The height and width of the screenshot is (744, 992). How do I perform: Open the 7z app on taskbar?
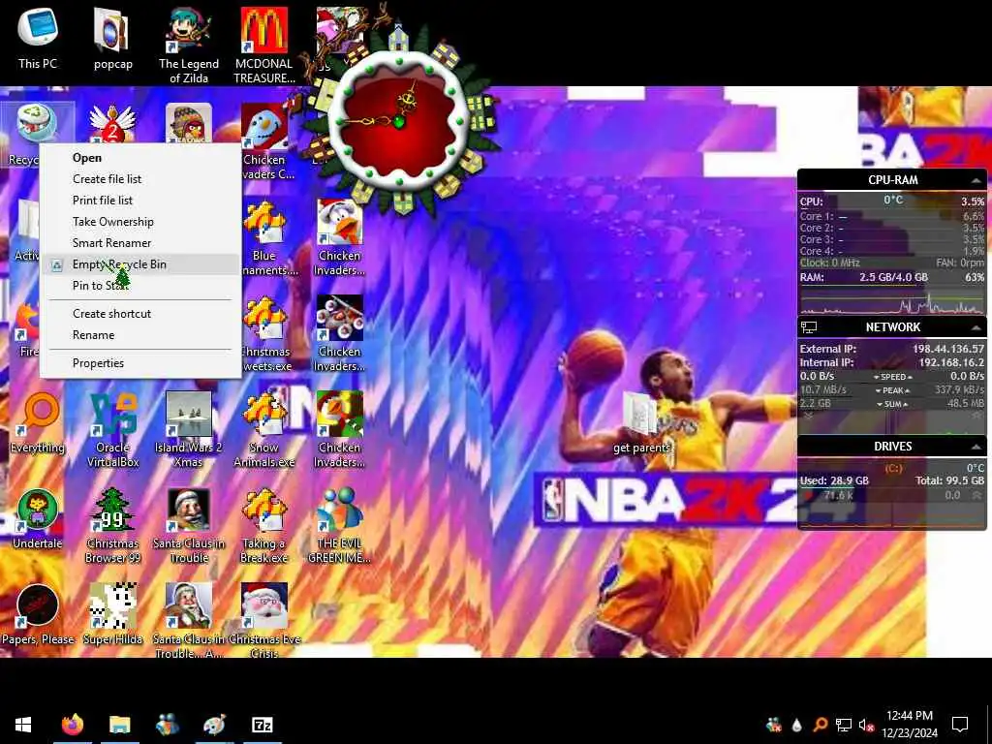click(x=262, y=725)
